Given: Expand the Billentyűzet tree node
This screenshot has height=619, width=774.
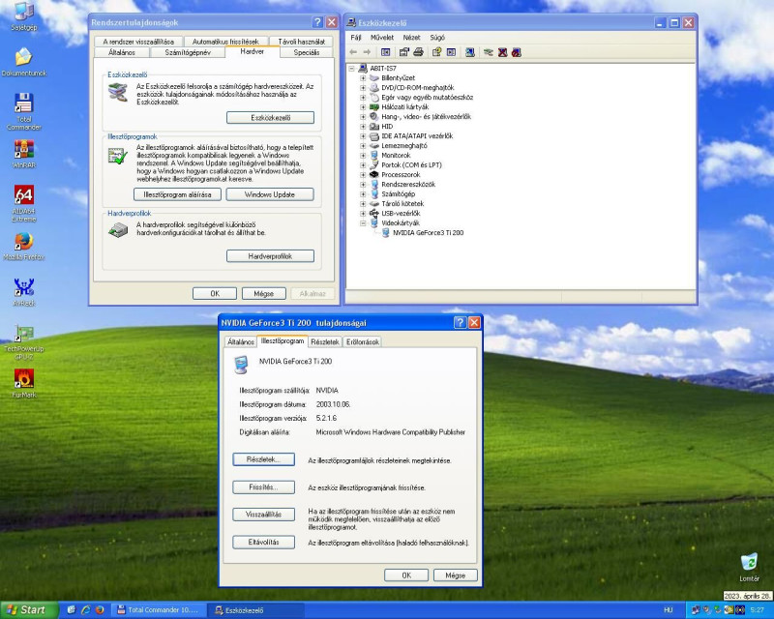Looking at the screenshot, I should coord(363,78).
